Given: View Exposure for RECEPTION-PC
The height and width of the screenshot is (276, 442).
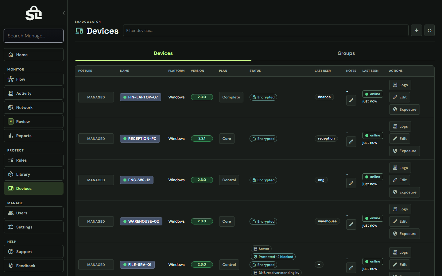Looking at the screenshot, I should tap(405, 151).
